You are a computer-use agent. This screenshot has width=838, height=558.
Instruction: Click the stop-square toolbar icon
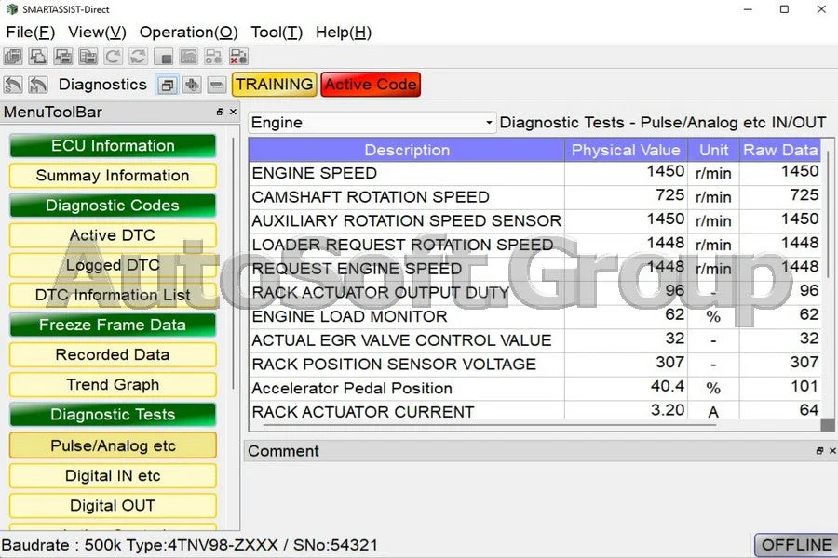163,56
